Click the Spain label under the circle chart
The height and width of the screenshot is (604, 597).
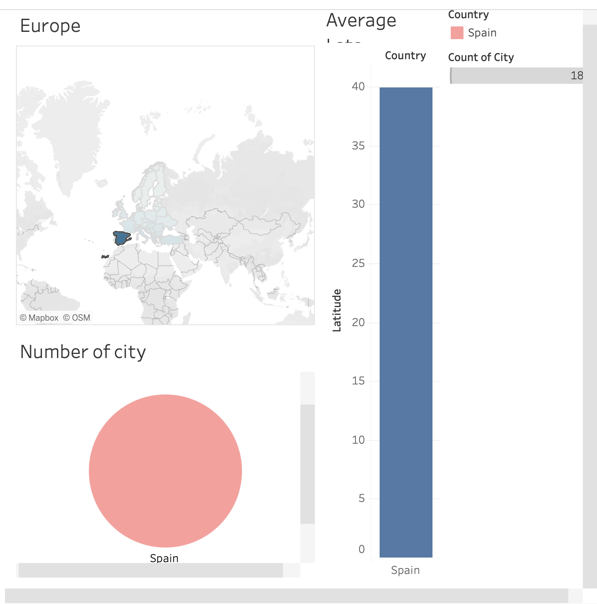point(165,558)
